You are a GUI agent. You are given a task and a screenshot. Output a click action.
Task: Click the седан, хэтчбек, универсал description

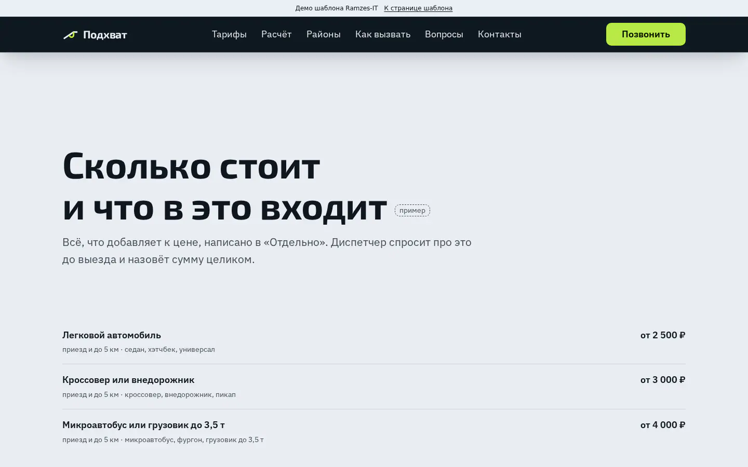[170, 349]
